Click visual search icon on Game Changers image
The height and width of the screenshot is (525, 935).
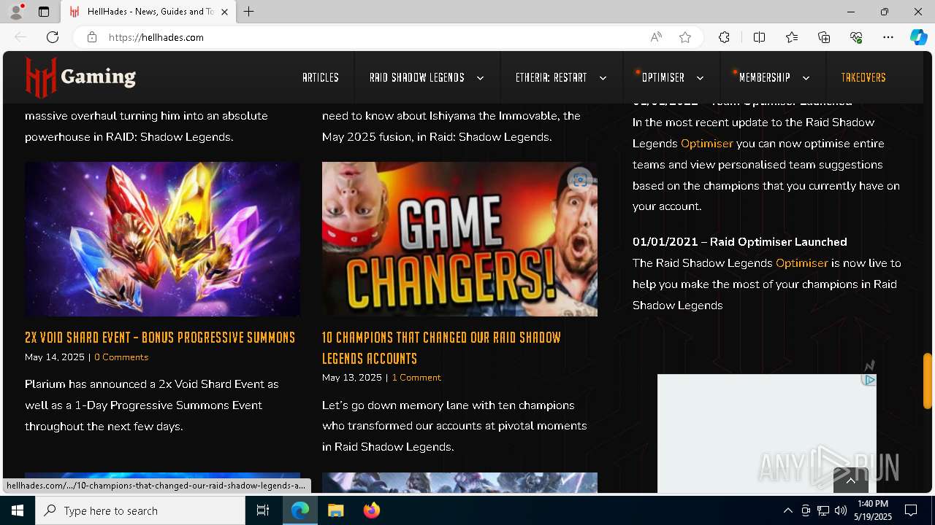click(579, 180)
